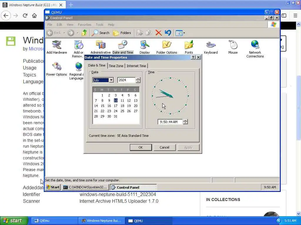Switch to C:\WINDOWS\system32 taskbar item
The width and height of the screenshot is (301, 225).
[x=85, y=187]
